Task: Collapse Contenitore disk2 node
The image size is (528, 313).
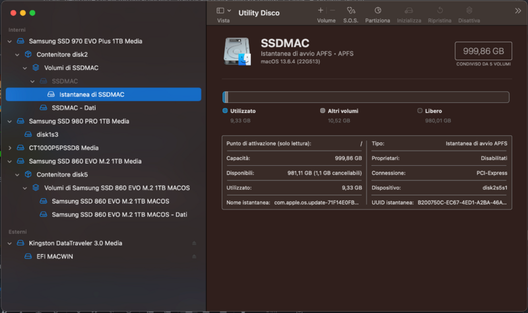Action: [x=17, y=55]
